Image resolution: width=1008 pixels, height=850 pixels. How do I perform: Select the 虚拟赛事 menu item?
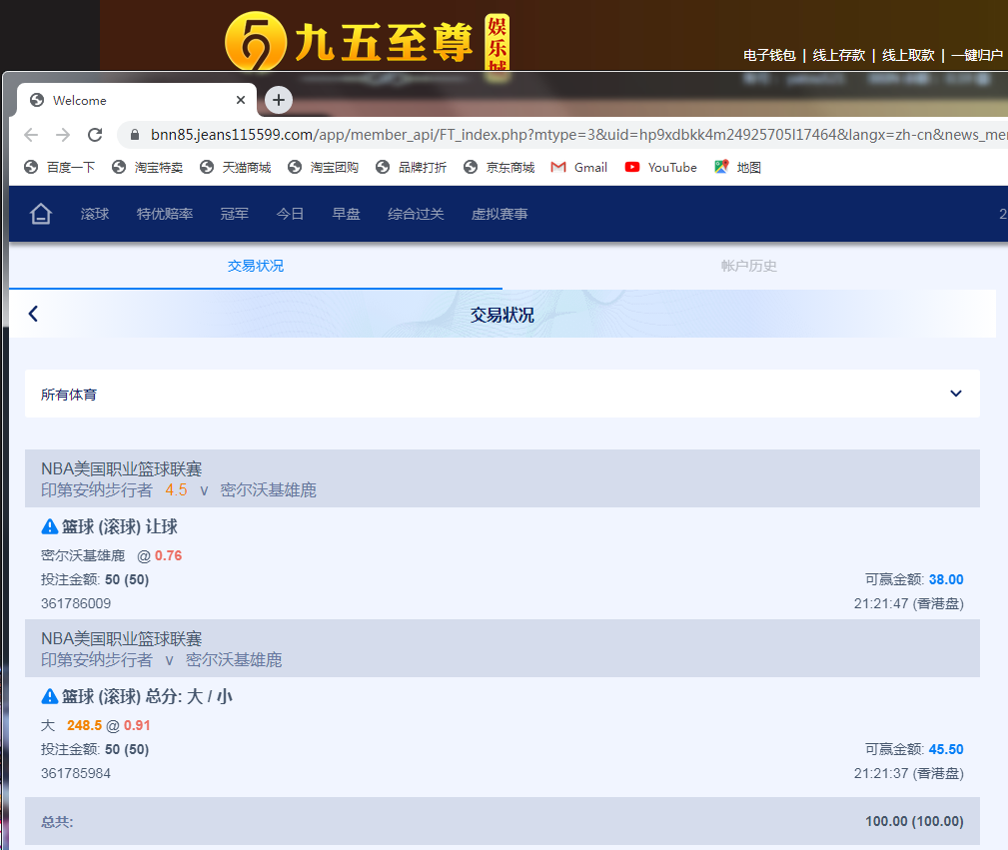tap(500, 214)
